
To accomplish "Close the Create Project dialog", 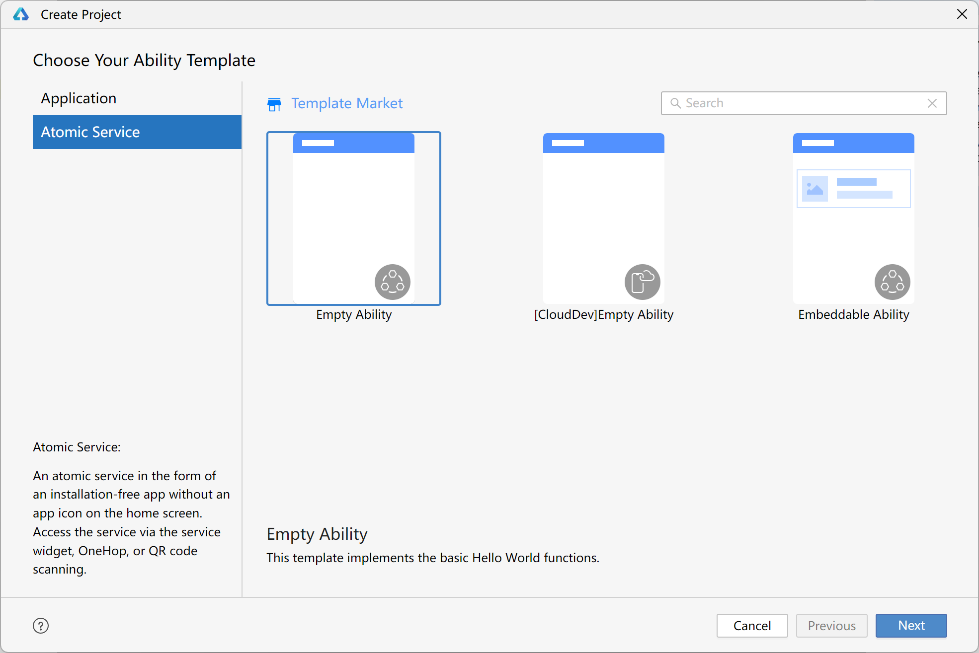I will click(x=962, y=14).
